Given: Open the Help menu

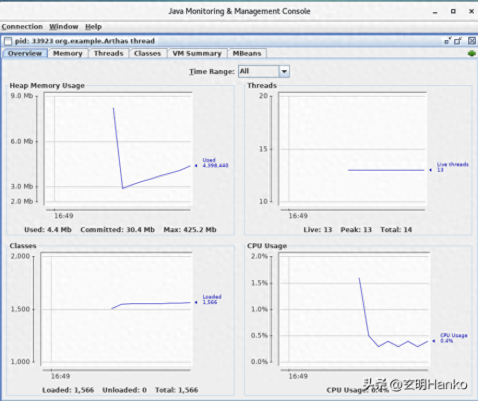Looking at the screenshot, I should (93, 27).
